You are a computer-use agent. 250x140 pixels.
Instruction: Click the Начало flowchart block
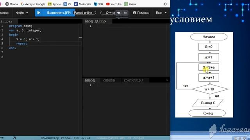[209, 37]
